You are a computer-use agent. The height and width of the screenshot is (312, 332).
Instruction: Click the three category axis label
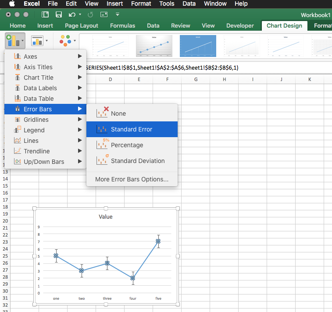pyautogui.click(x=107, y=298)
